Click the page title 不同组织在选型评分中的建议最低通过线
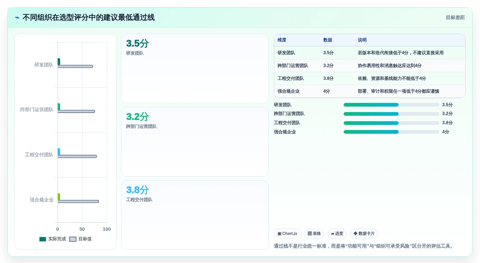480x263 pixels. click(88, 18)
